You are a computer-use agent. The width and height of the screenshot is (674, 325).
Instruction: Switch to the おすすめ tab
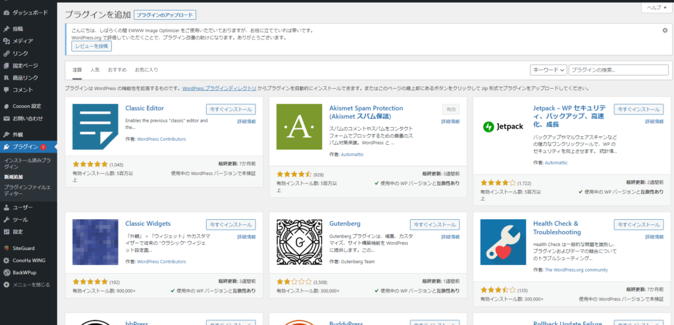coord(117,70)
